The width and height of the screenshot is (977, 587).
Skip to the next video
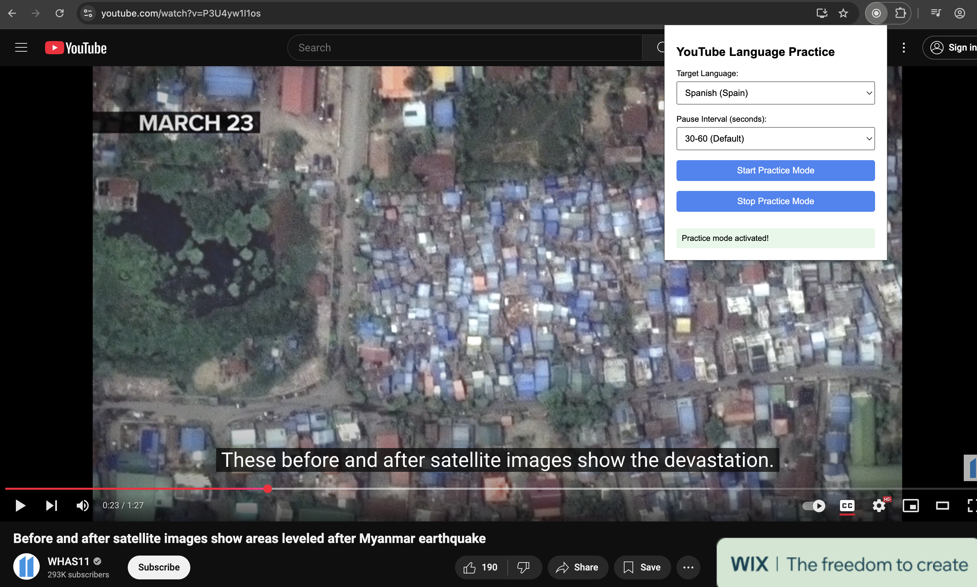[51, 506]
